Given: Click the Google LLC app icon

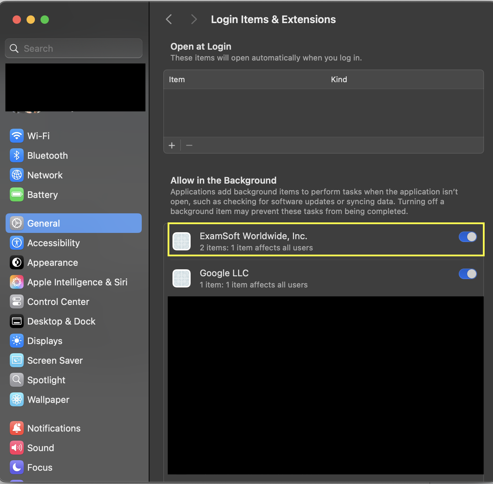Looking at the screenshot, I should 182,278.
